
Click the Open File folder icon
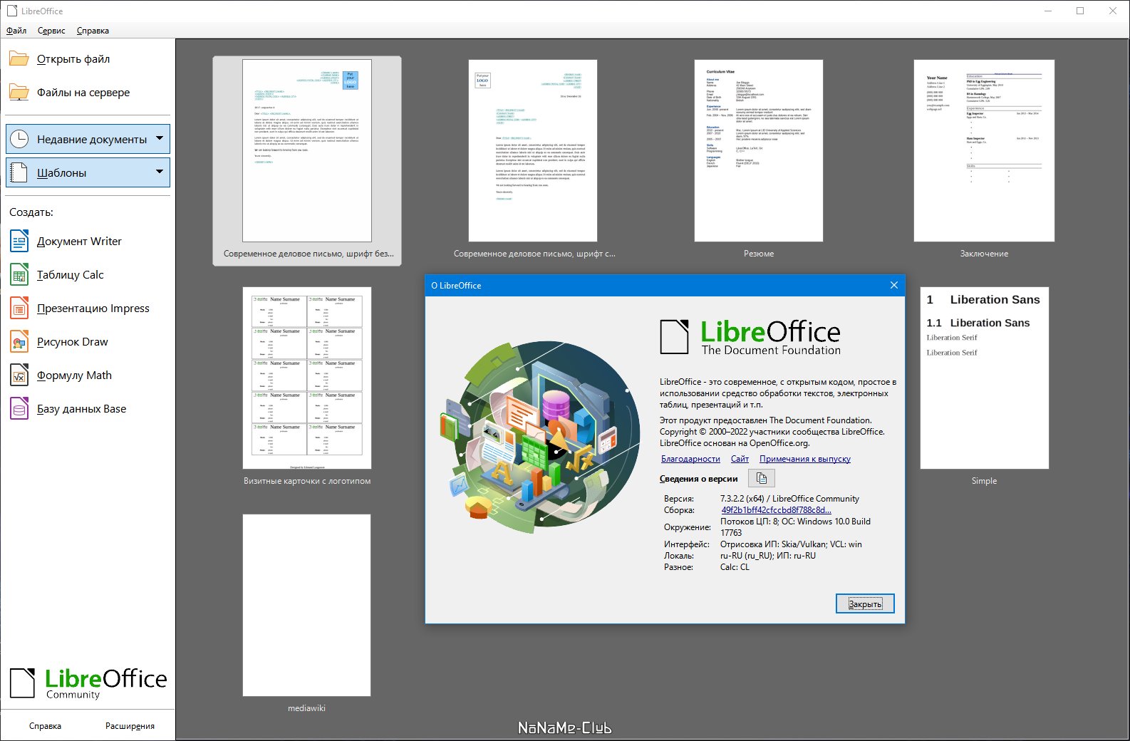pos(19,59)
